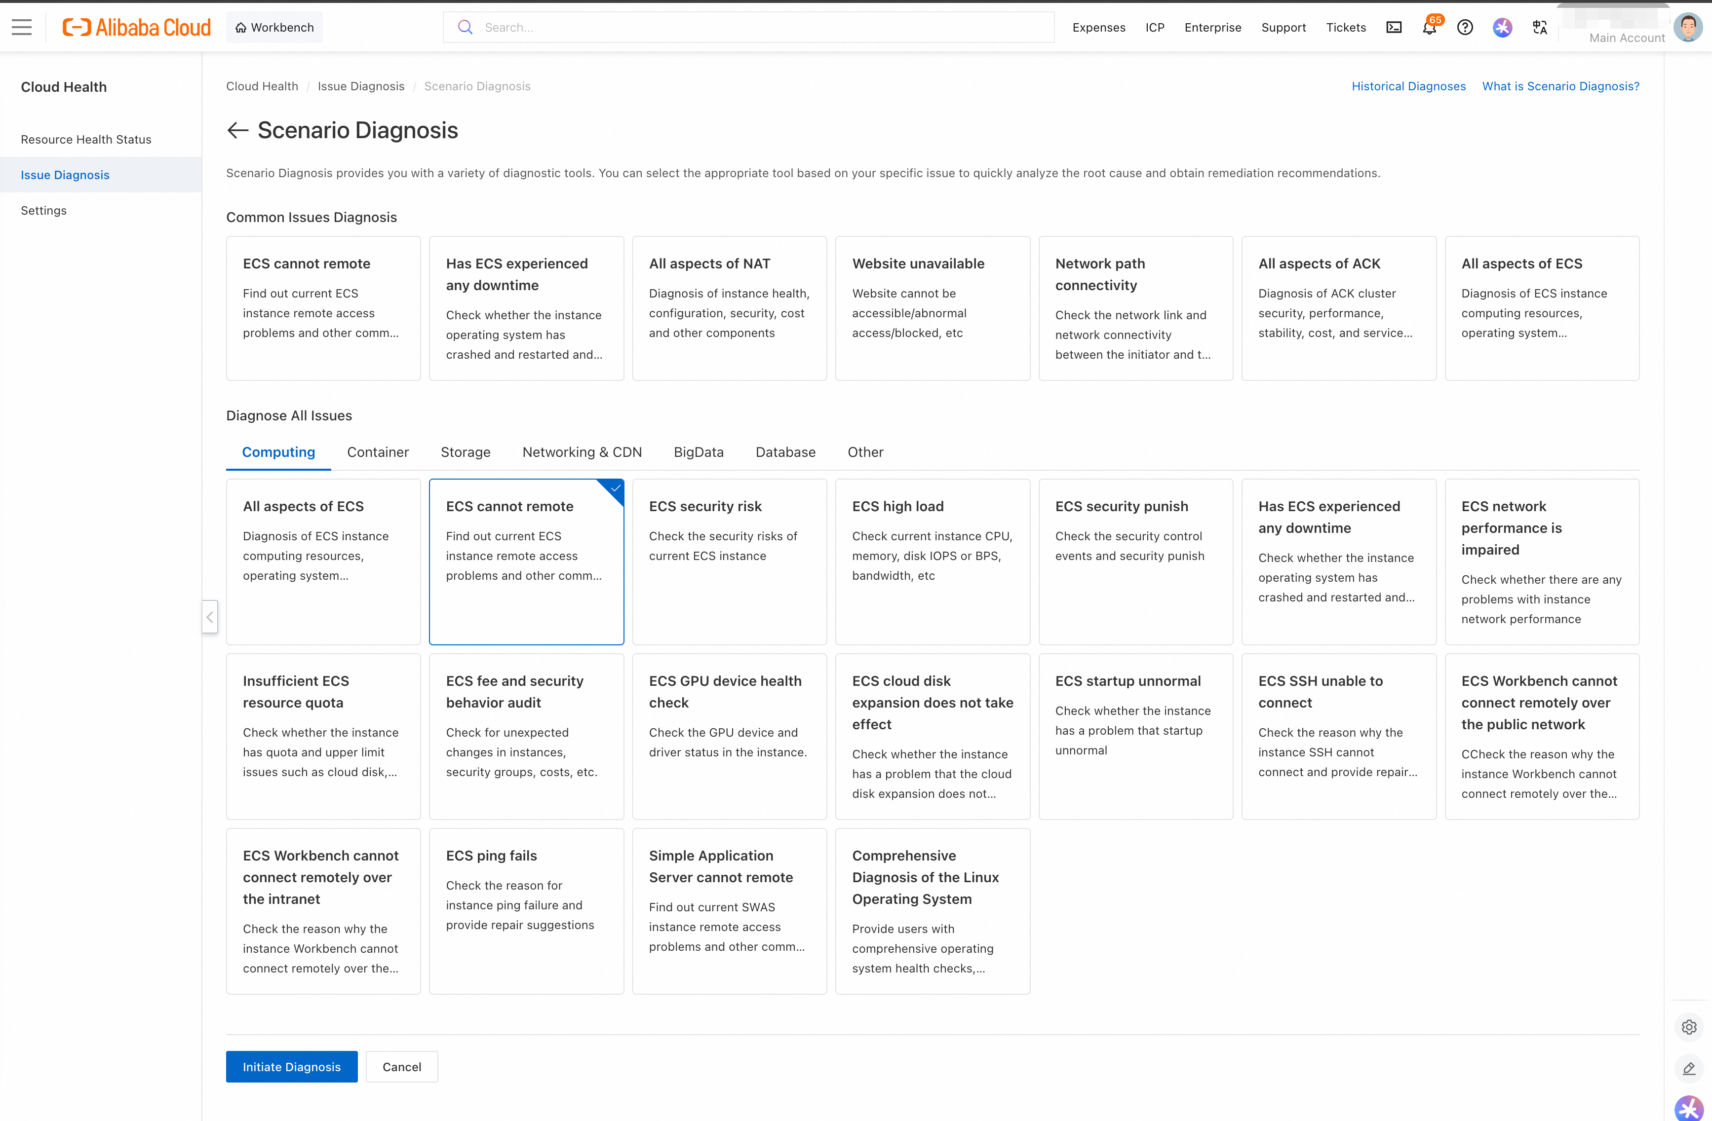The height and width of the screenshot is (1121, 1712).
Task: Follow the Cloud Health breadcrumb
Action: point(262,86)
